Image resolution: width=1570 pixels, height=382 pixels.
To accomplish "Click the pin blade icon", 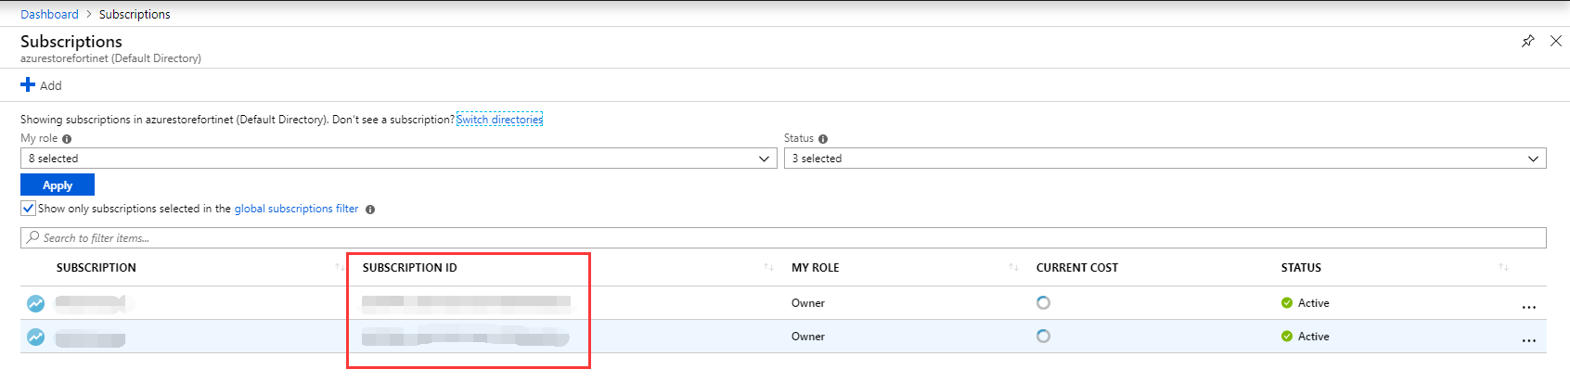I will pos(1527,41).
